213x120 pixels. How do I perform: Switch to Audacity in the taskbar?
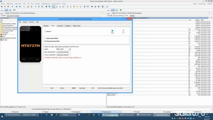tap(68, 115)
